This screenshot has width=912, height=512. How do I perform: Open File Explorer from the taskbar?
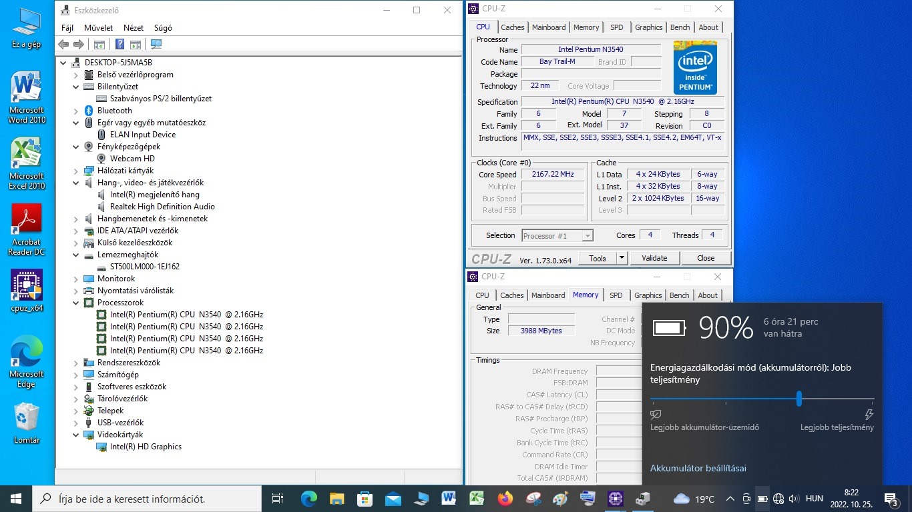click(336, 499)
